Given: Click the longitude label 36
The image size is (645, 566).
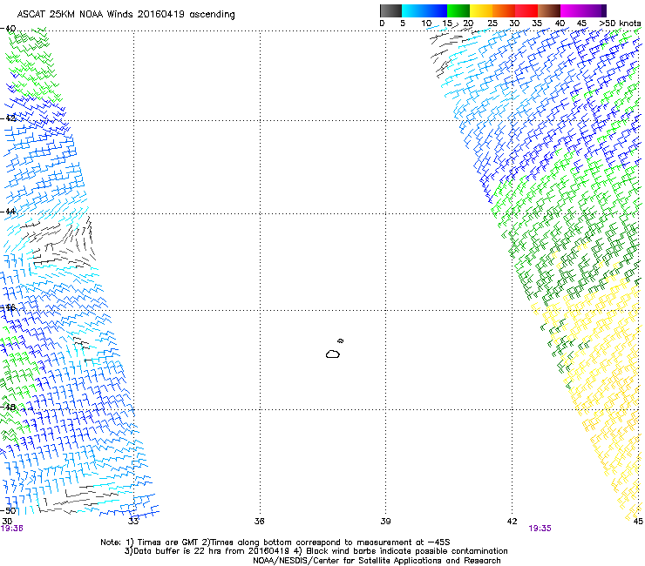Looking at the screenshot, I should click(259, 522).
